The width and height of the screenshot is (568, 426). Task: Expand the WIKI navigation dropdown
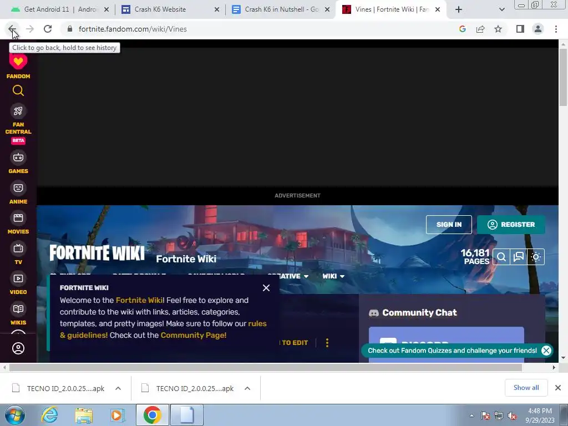click(333, 276)
